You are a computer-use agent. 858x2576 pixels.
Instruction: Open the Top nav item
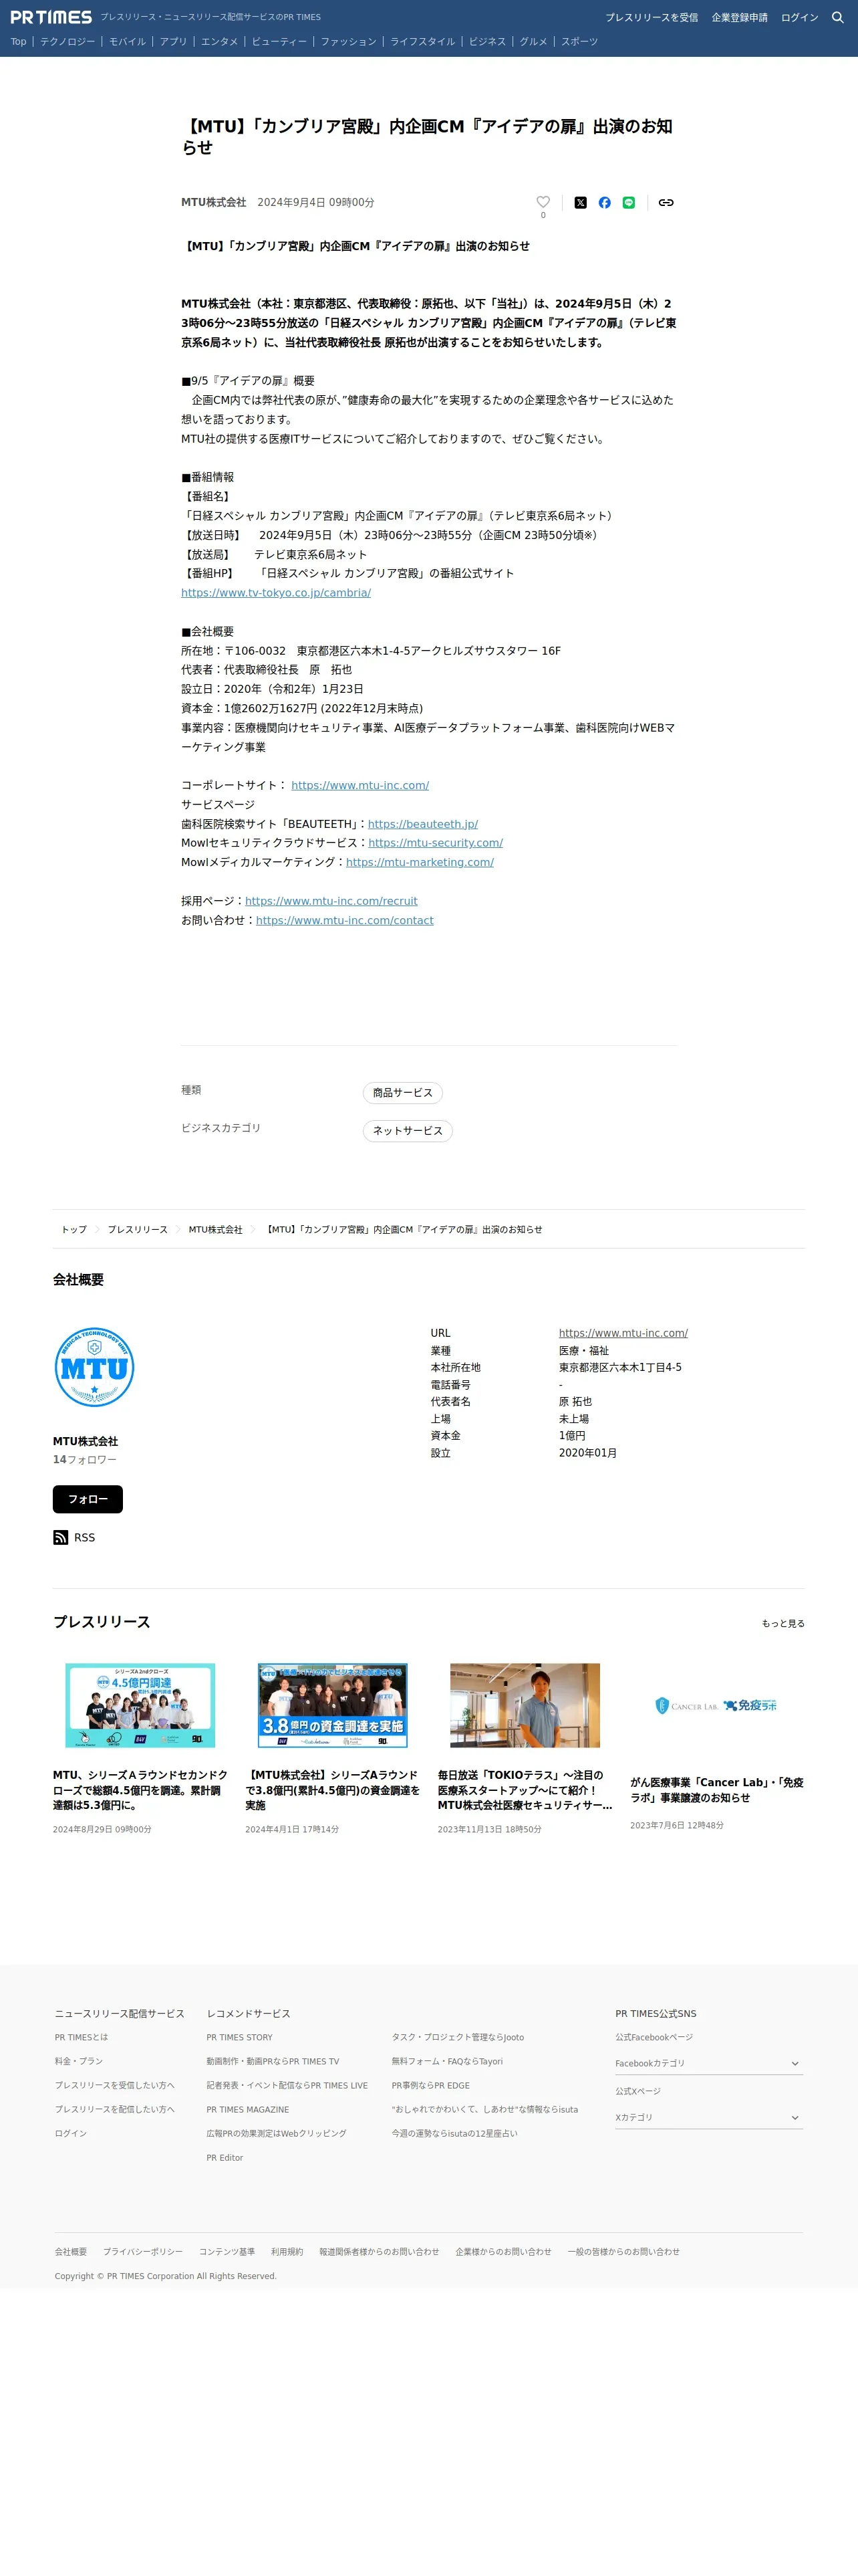[x=19, y=42]
